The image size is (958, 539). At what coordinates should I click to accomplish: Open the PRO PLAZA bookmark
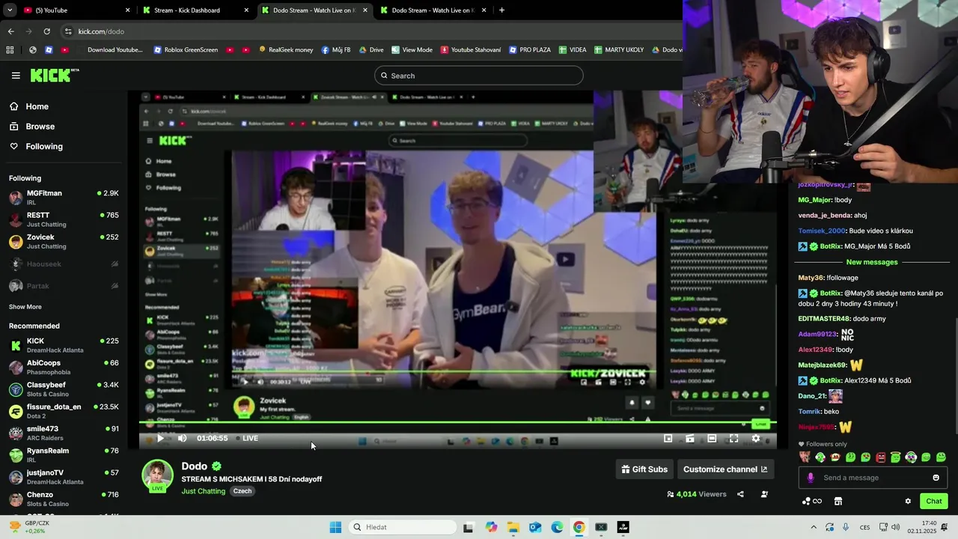coord(530,50)
